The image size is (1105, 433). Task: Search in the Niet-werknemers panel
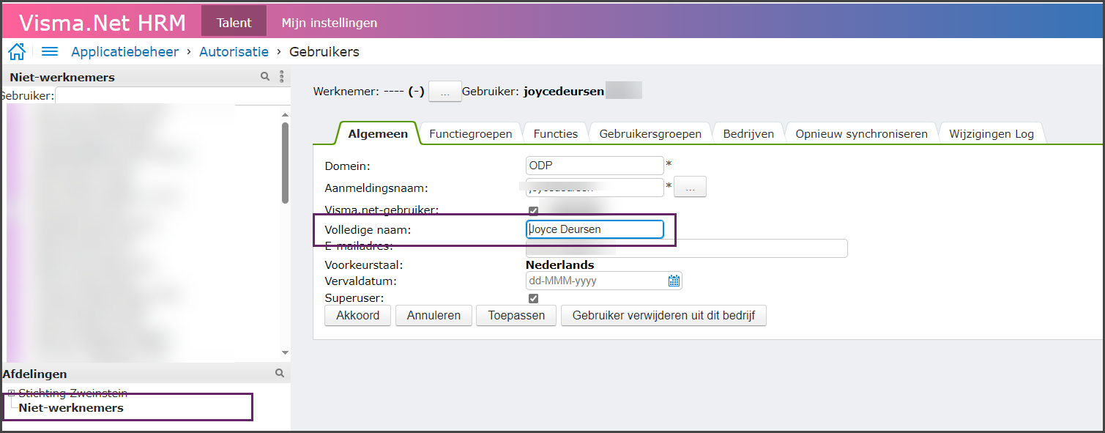click(265, 76)
